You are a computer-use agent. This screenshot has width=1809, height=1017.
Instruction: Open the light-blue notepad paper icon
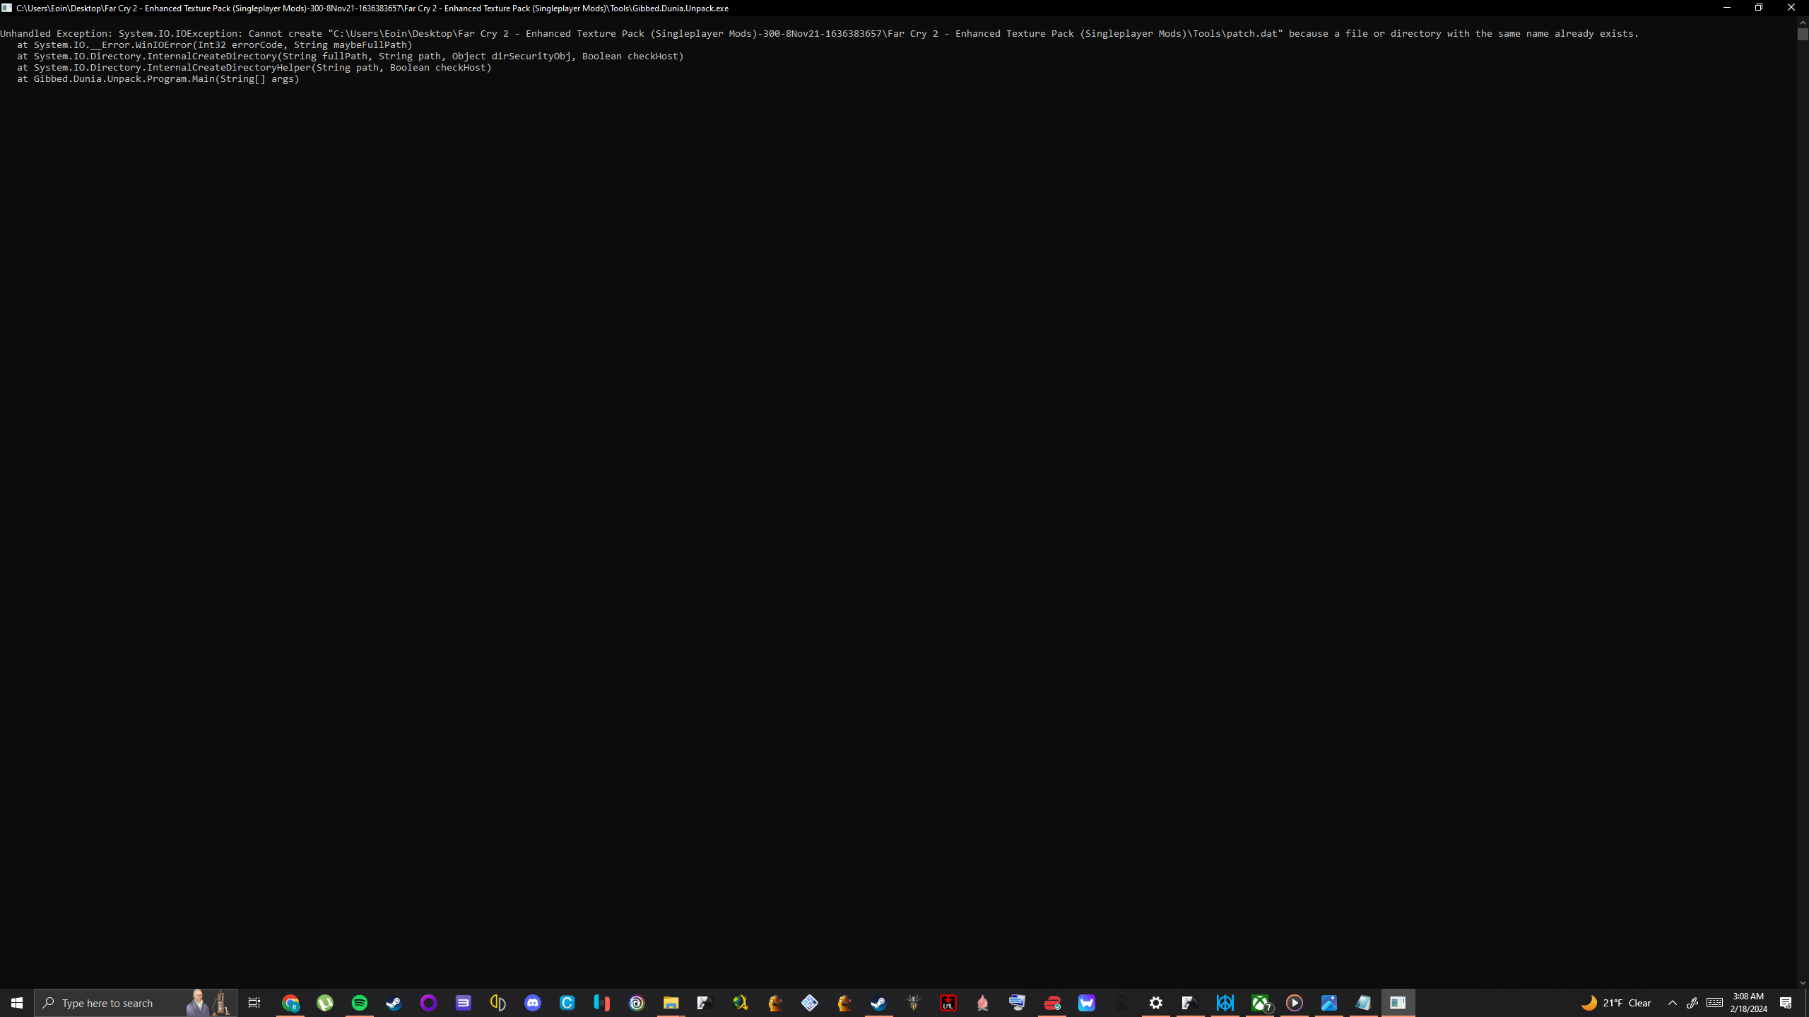[x=1363, y=1003]
